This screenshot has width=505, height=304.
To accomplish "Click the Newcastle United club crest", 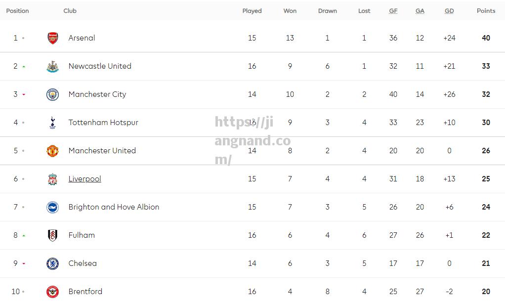I will [52, 66].
